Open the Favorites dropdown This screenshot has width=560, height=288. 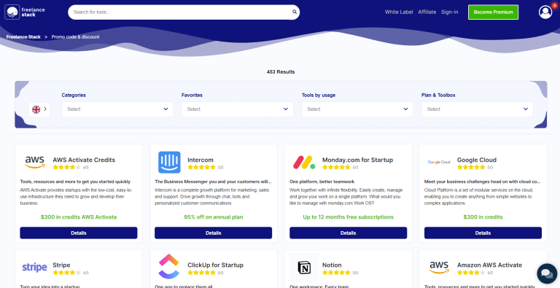[237, 109]
